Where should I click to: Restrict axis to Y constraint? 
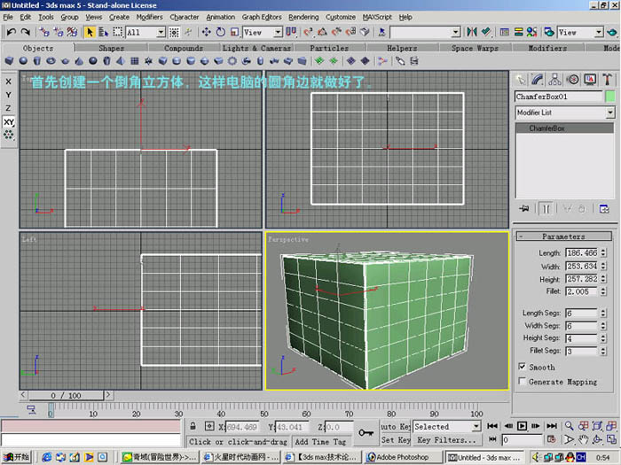click(x=8, y=95)
